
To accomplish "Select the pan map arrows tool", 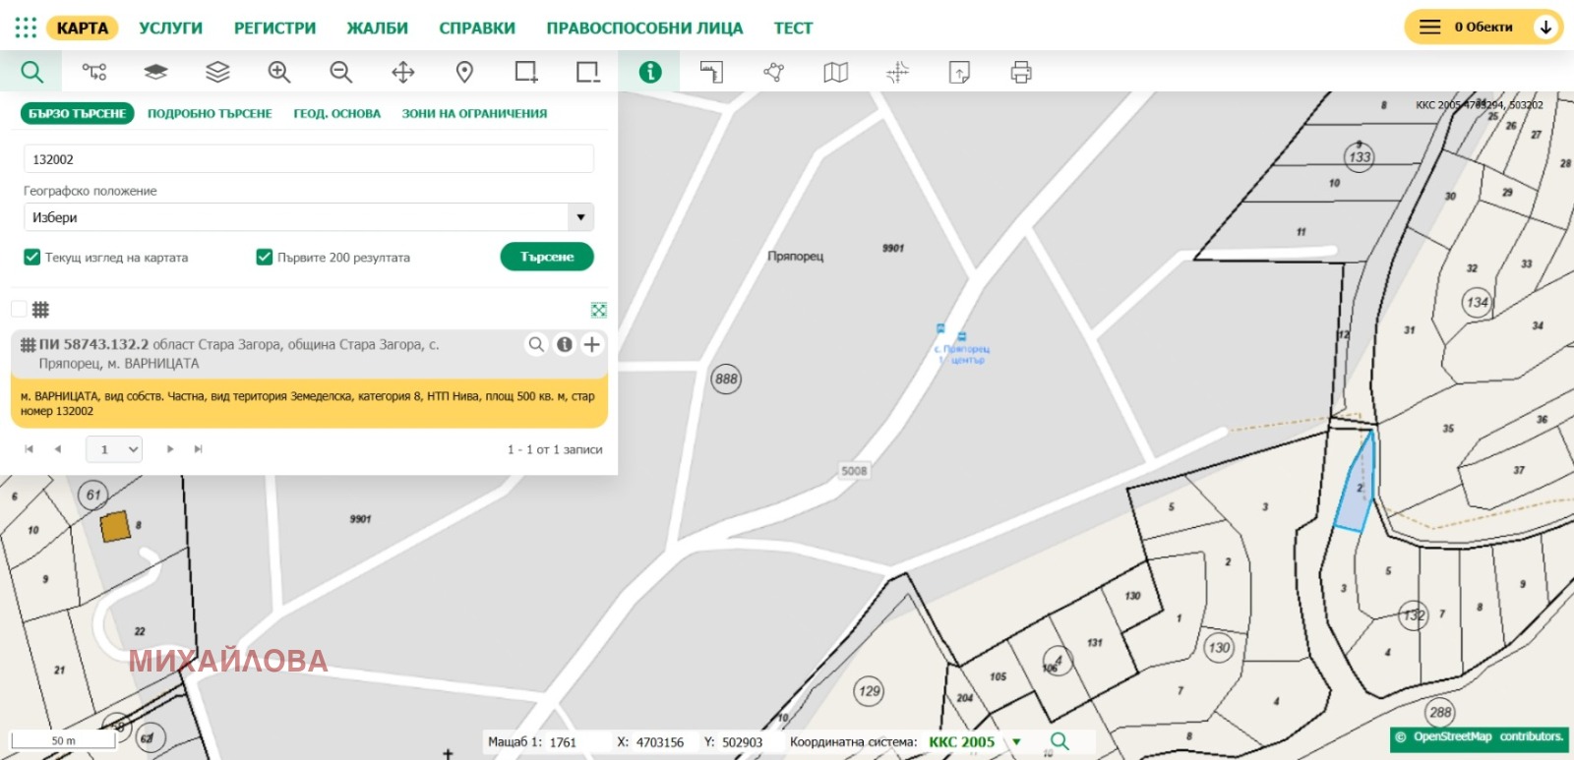I will tap(402, 72).
